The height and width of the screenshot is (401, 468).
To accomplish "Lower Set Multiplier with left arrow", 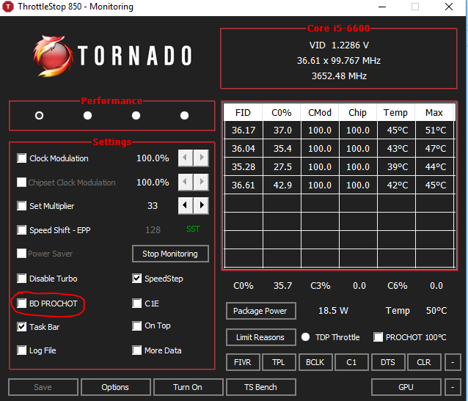I will [x=186, y=205].
